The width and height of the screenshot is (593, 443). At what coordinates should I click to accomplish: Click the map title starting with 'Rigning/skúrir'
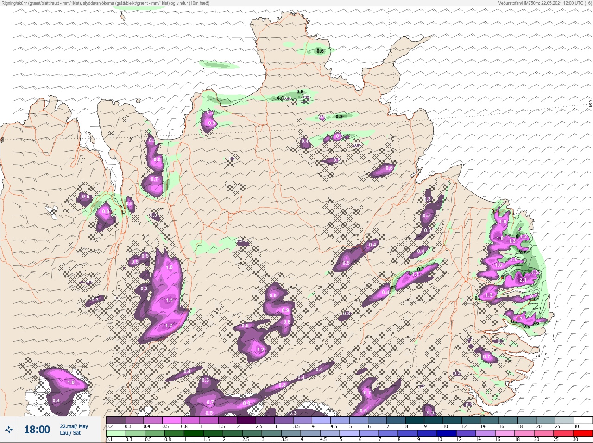point(105,3)
